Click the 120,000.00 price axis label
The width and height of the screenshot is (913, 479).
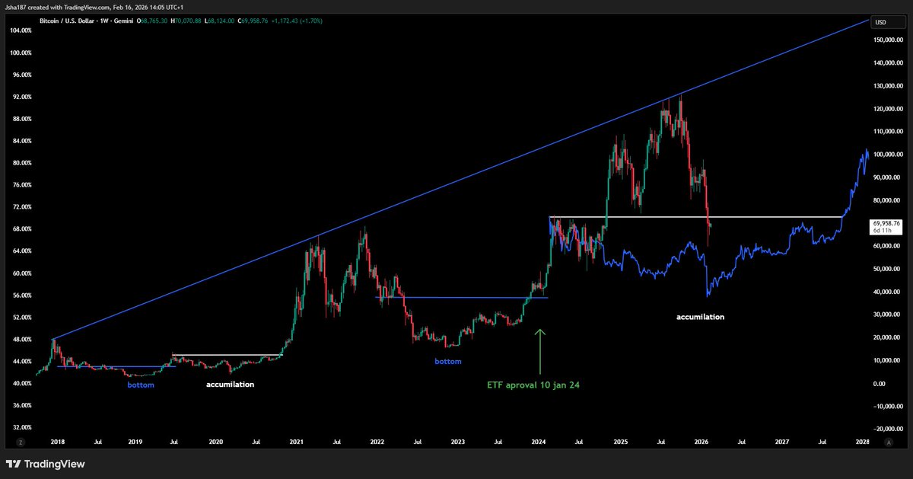coord(887,109)
